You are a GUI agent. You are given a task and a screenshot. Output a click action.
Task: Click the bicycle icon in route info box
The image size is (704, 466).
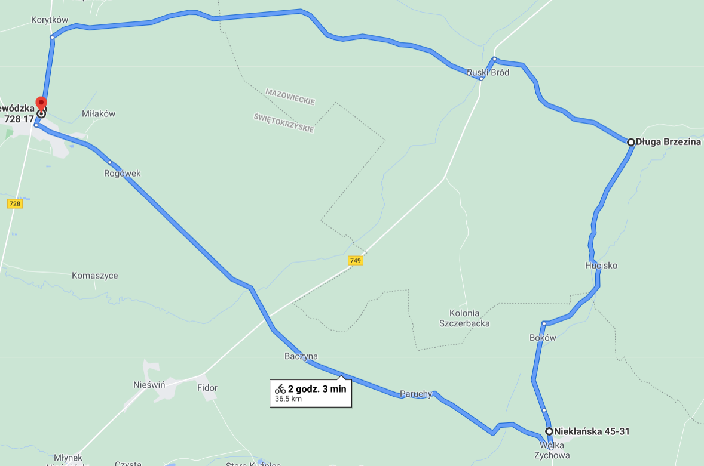click(280, 388)
